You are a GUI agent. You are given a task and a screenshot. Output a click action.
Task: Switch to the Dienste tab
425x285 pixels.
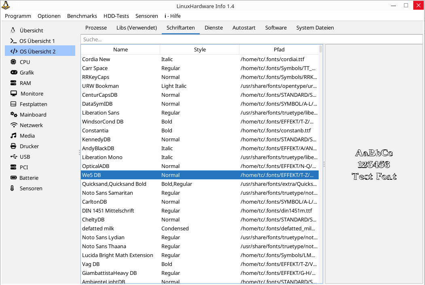pos(214,28)
